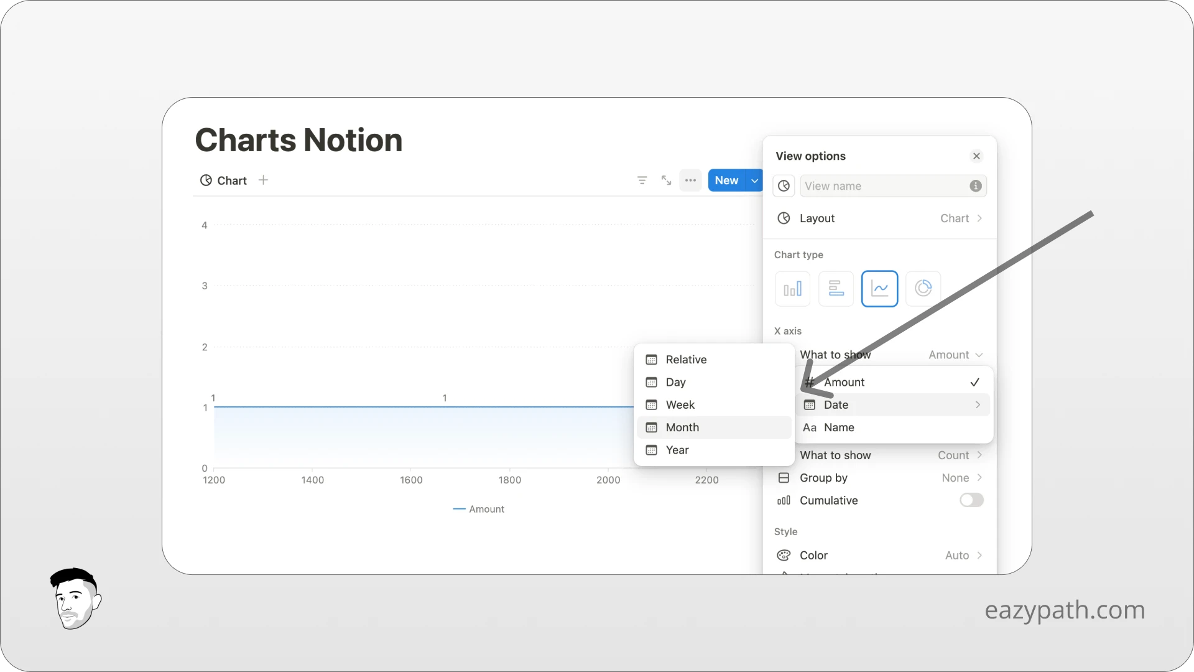Image resolution: width=1194 pixels, height=672 pixels.
Task: Click the filter icon in toolbar
Action: 642,180
